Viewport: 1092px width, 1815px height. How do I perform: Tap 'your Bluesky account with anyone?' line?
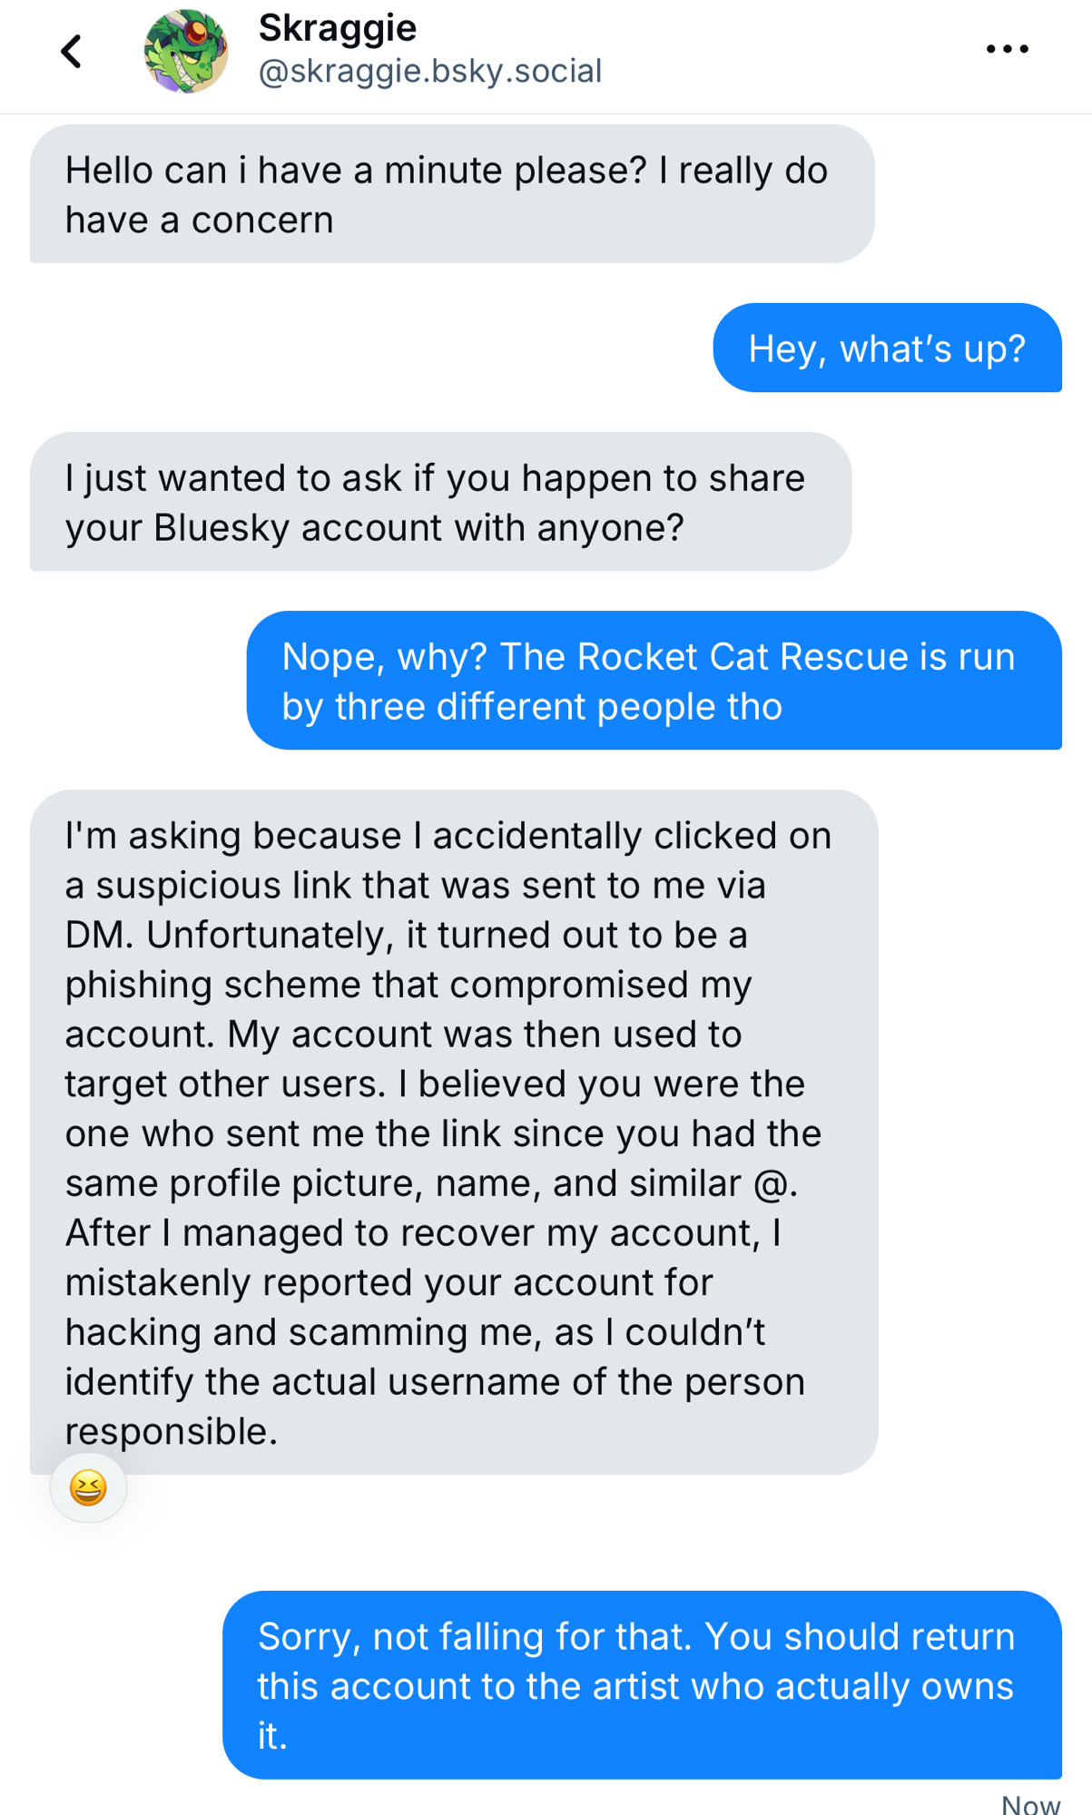coord(374,528)
